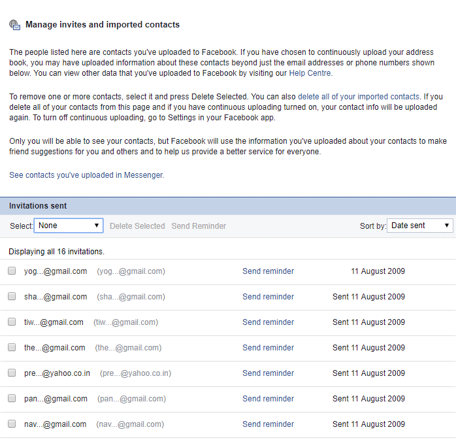Send reminder to pan...@gmail.com

268,399
